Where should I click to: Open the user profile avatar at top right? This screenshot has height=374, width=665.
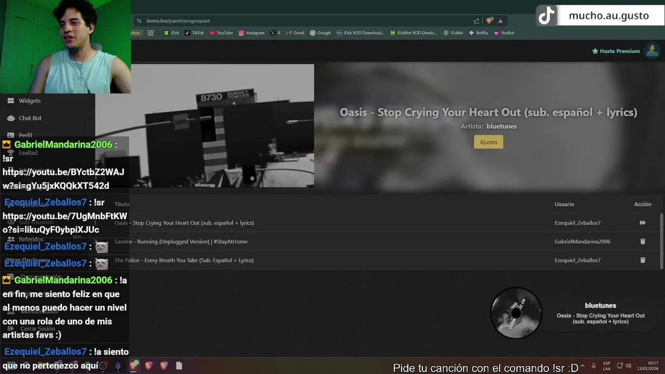click(651, 51)
